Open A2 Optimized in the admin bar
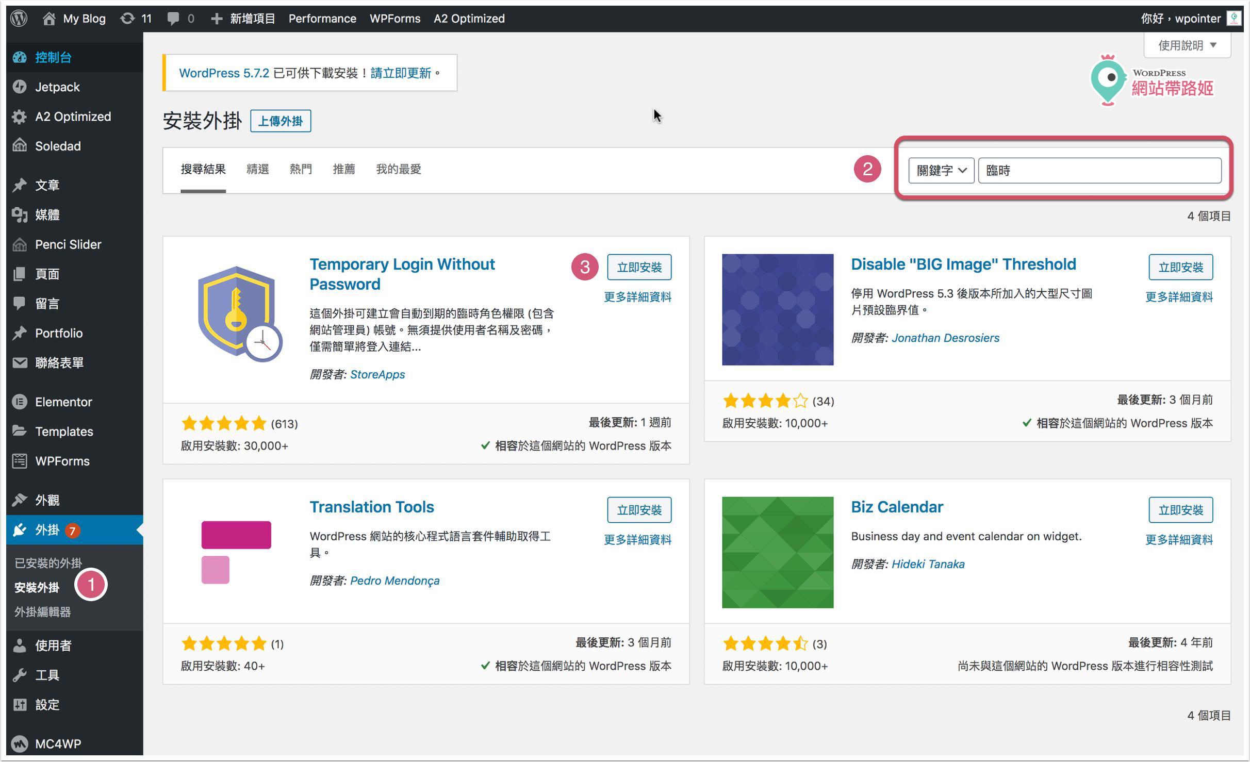The width and height of the screenshot is (1250, 762). [x=469, y=19]
